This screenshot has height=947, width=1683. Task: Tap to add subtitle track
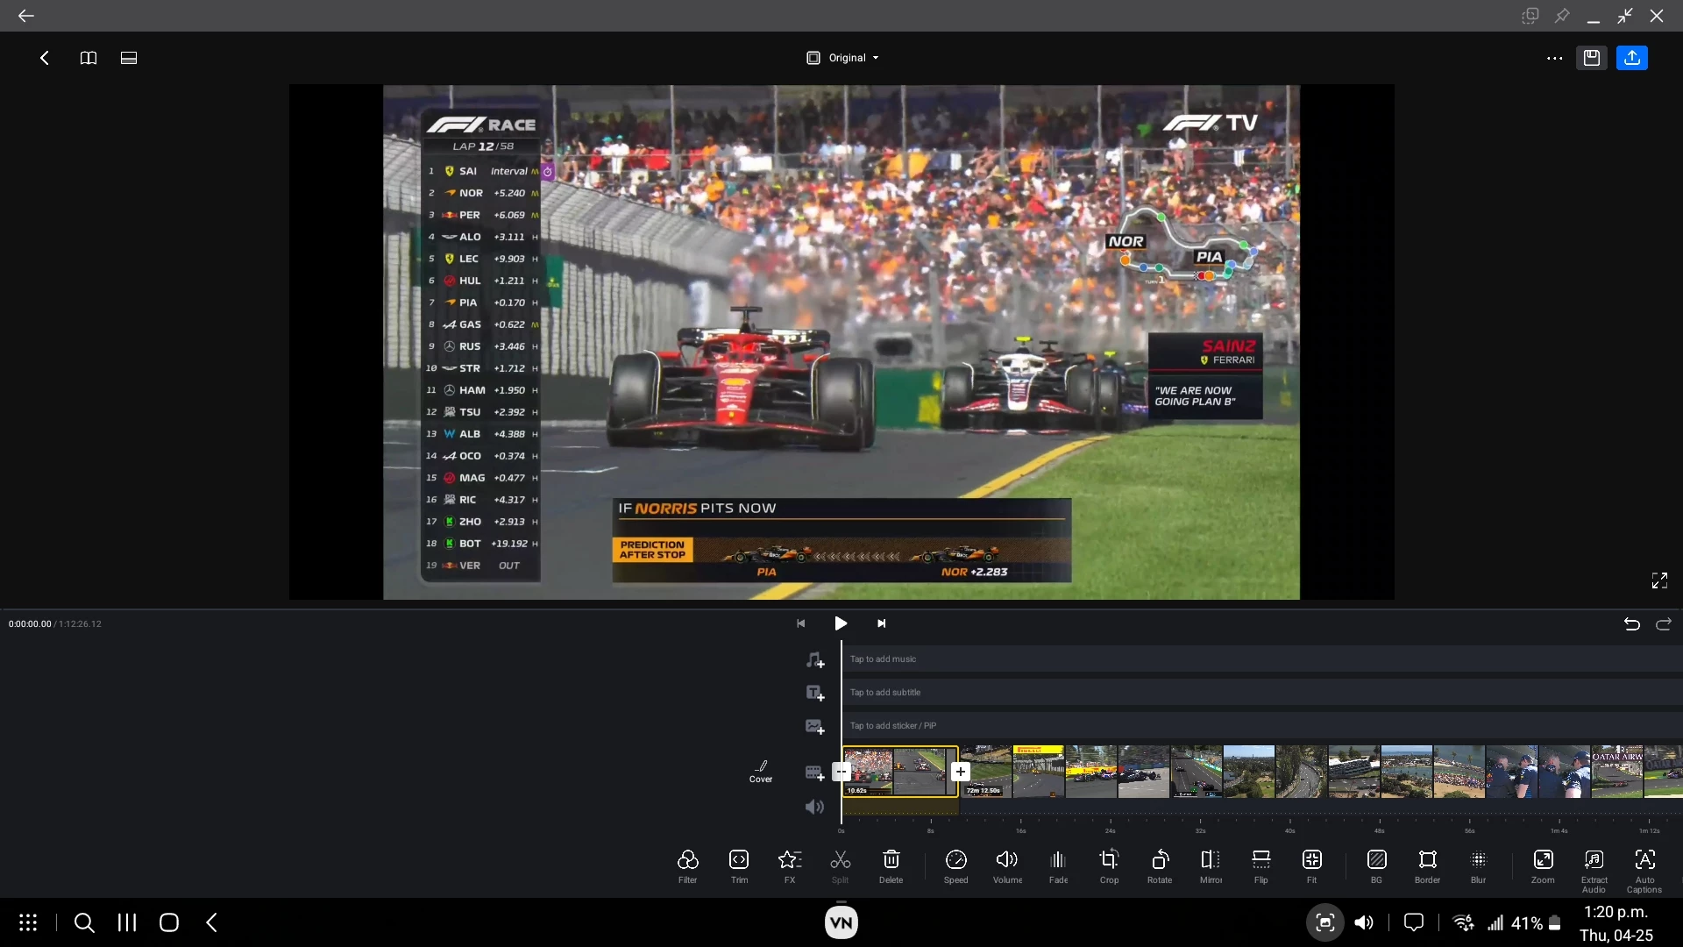tap(884, 693)
